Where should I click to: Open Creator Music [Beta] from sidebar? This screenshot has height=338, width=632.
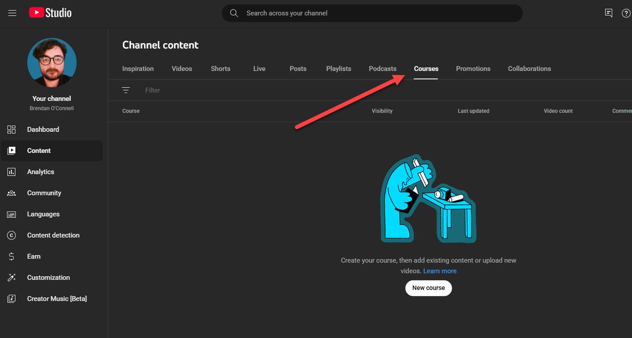pyautogui.click(x=12, y=298)
